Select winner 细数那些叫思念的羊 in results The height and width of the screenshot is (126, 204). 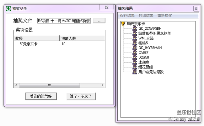pos(154,33)
